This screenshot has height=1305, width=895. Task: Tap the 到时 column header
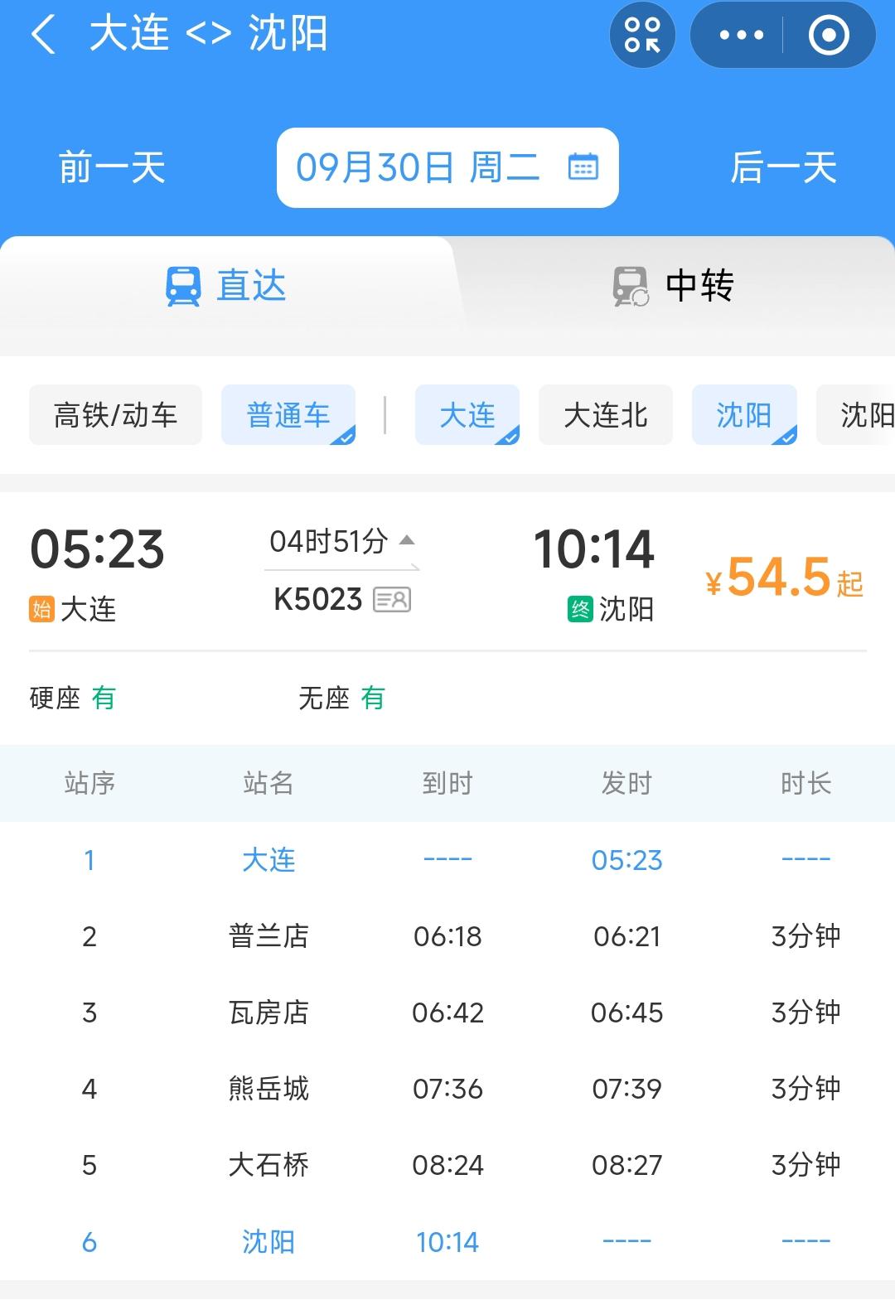[x=447, y=783]
